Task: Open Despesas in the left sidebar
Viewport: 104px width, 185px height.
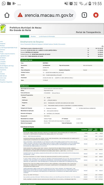Action: click(x=3, y=44)
